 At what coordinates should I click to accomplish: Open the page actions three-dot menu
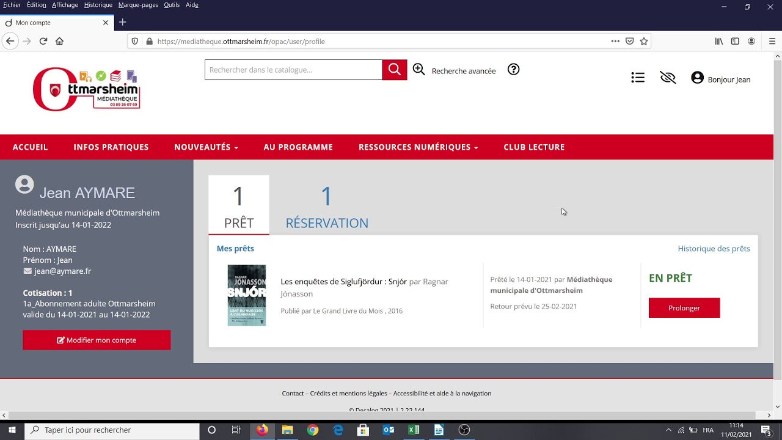click(615, 41)
